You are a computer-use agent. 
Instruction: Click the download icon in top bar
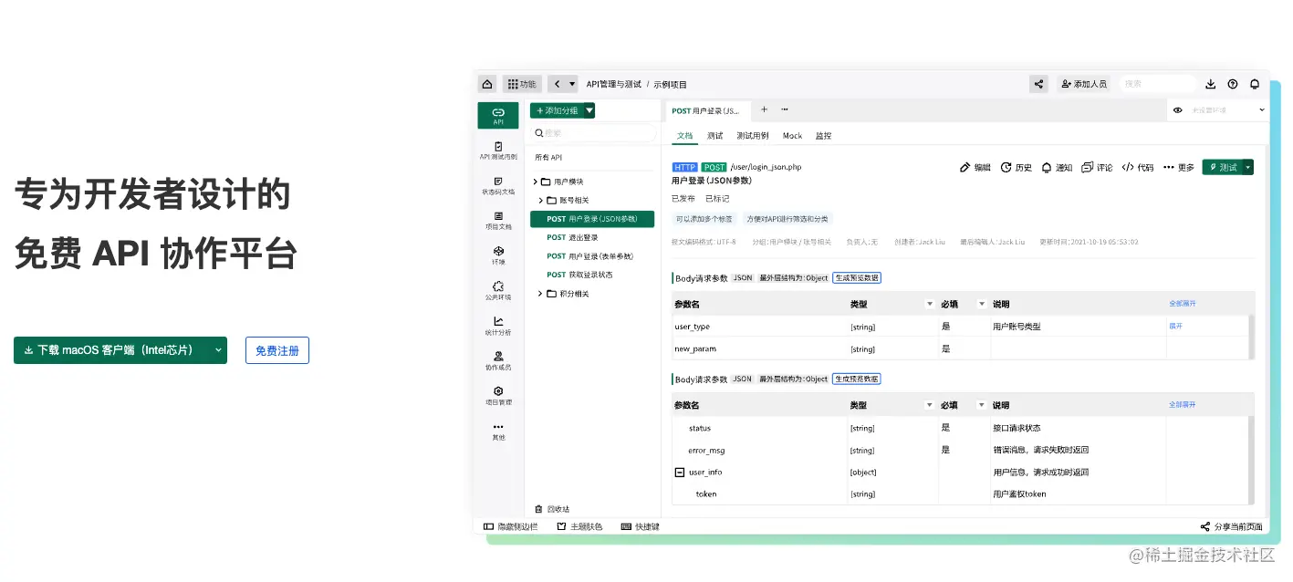tap(1210, 84)
